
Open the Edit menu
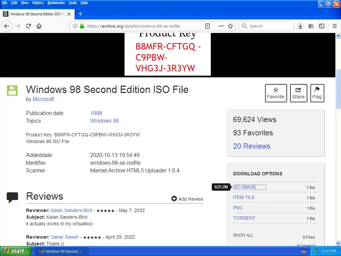14,3
